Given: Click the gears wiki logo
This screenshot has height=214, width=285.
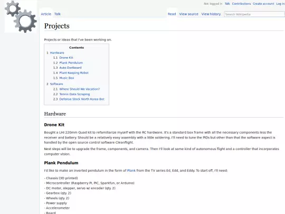Looking at the screenshot, I should click(21, 16).
